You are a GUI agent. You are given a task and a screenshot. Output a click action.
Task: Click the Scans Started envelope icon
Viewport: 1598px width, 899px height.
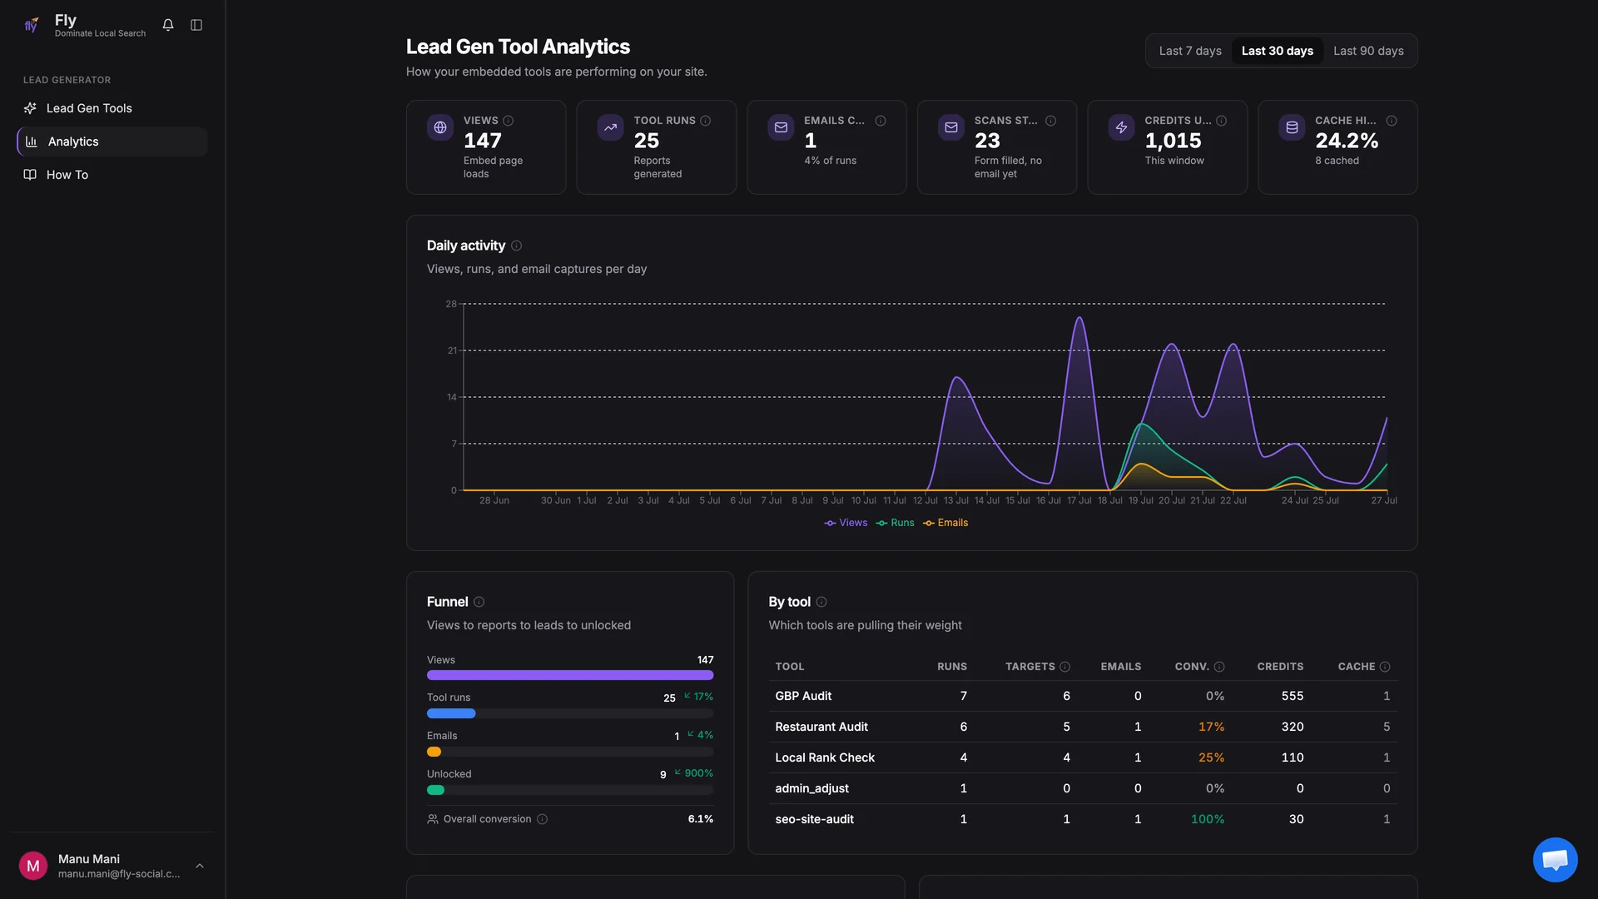(x=951, y=127)
